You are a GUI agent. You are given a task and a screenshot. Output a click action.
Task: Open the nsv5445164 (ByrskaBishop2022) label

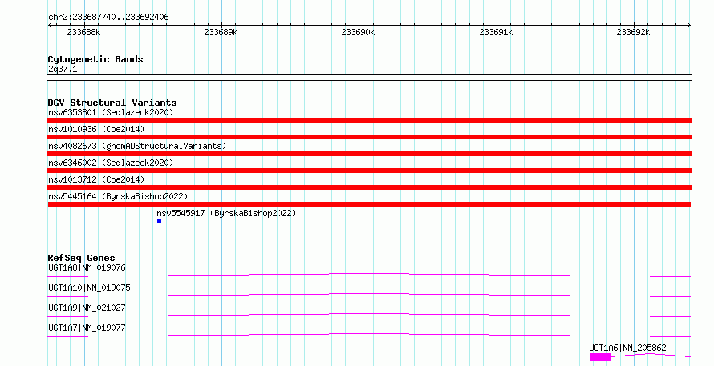[118, 196]
